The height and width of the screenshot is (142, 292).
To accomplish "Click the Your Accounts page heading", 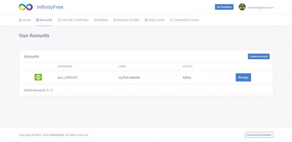I will click(34, 36).
